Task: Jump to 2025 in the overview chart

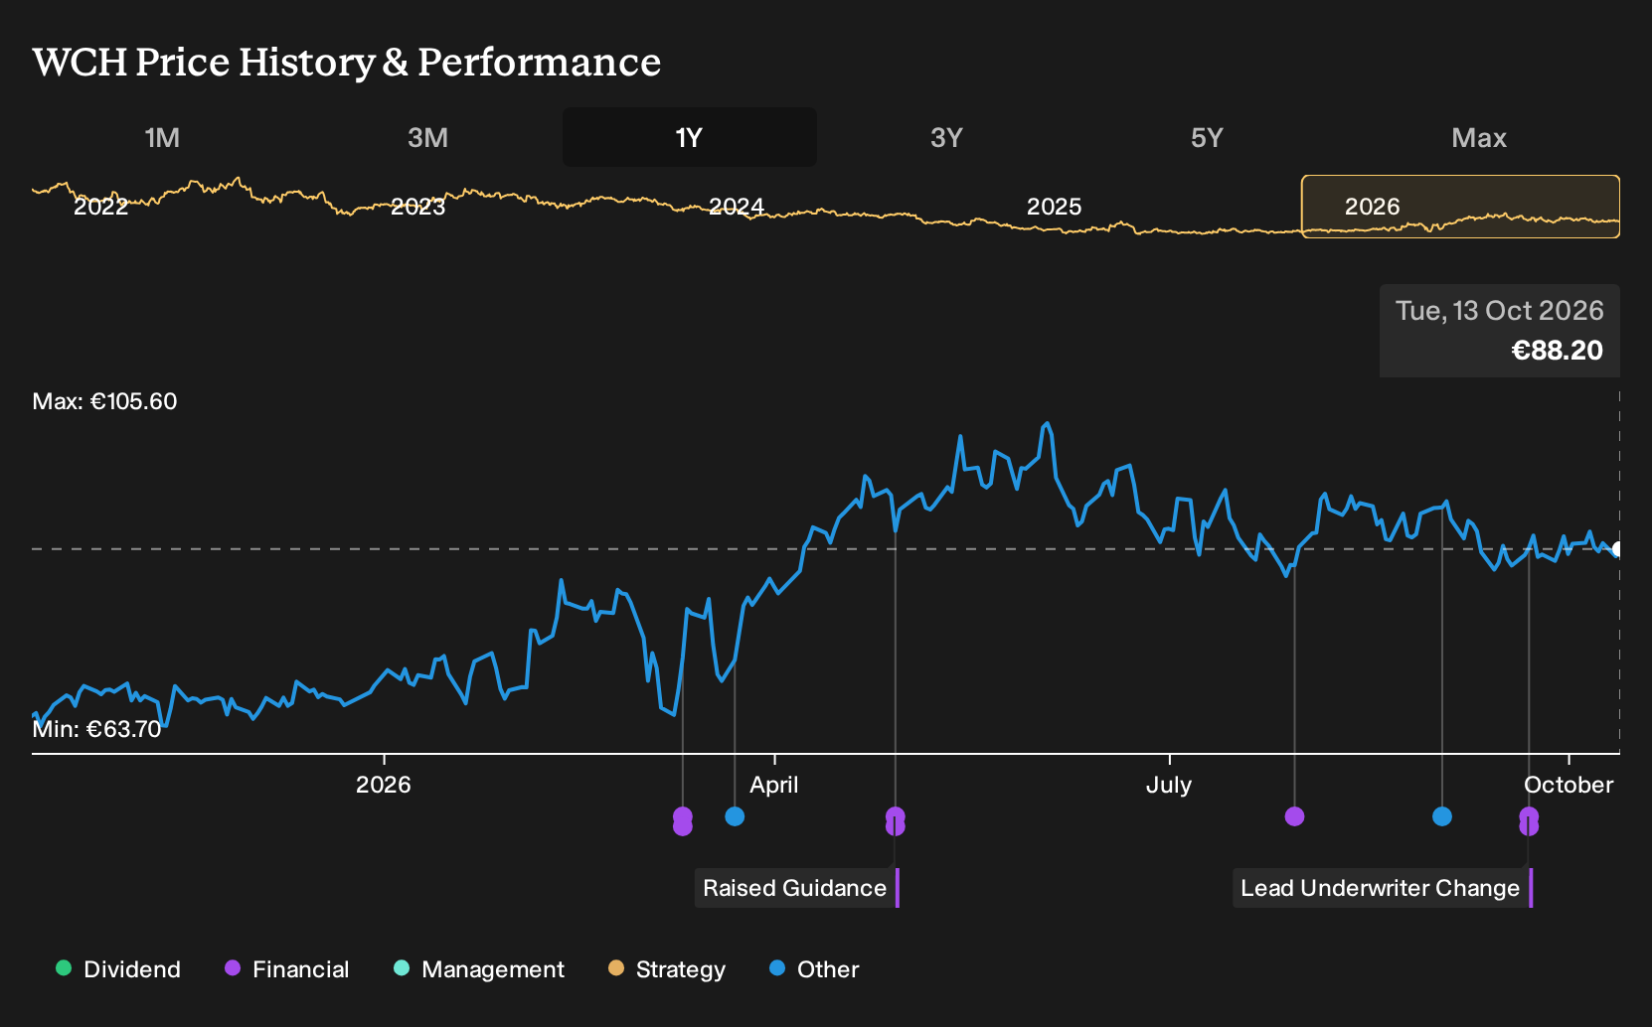Action: coord(1054,207)
